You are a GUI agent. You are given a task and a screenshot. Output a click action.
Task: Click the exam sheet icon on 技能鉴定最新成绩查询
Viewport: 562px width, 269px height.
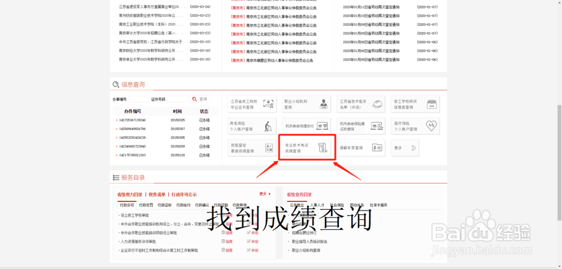tap(269, 149)
